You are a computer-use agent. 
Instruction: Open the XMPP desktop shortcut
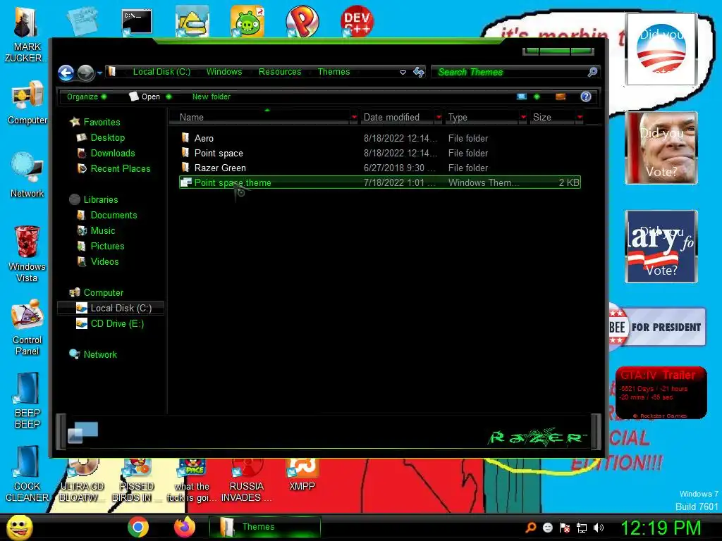302,475
